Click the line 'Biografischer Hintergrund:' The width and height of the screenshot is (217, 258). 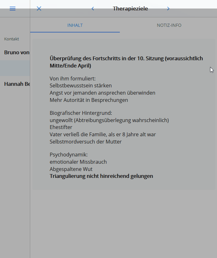(x=81, y=113)
